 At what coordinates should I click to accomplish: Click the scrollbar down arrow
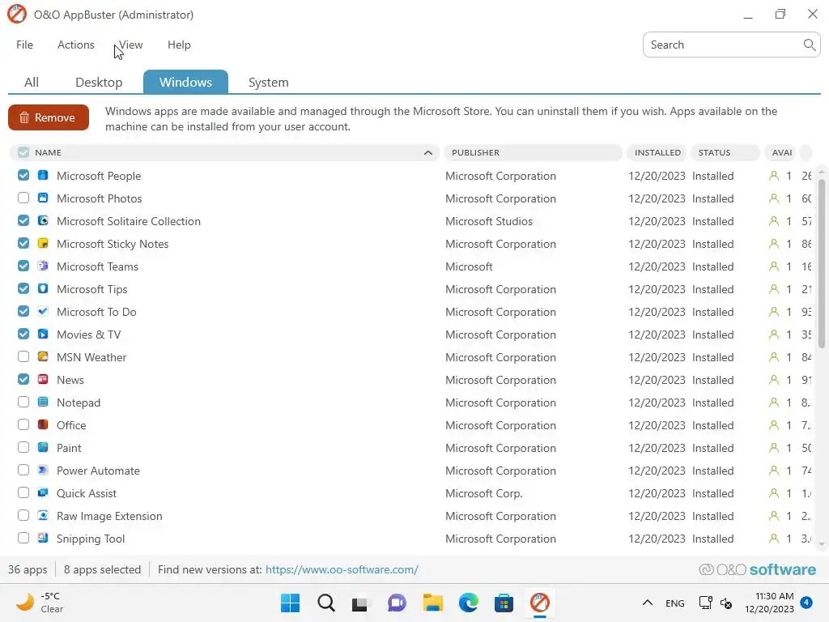(x=822, y=543)
